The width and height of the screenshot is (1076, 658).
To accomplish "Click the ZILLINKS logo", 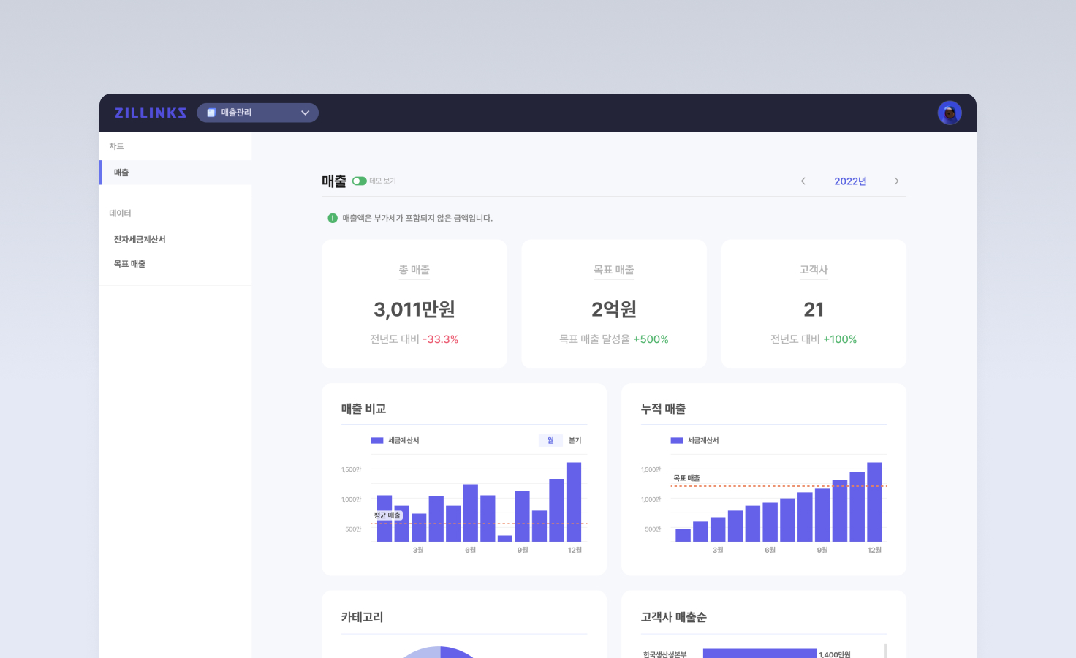I will [x=151, y=113].
